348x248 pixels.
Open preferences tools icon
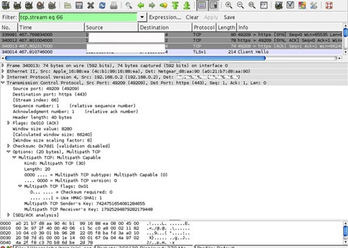tap(314, 5)
